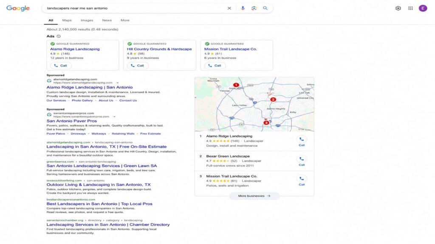Click map pin number 1
The width and height of the screenshot is (435, 244).
tap(236, 85)
